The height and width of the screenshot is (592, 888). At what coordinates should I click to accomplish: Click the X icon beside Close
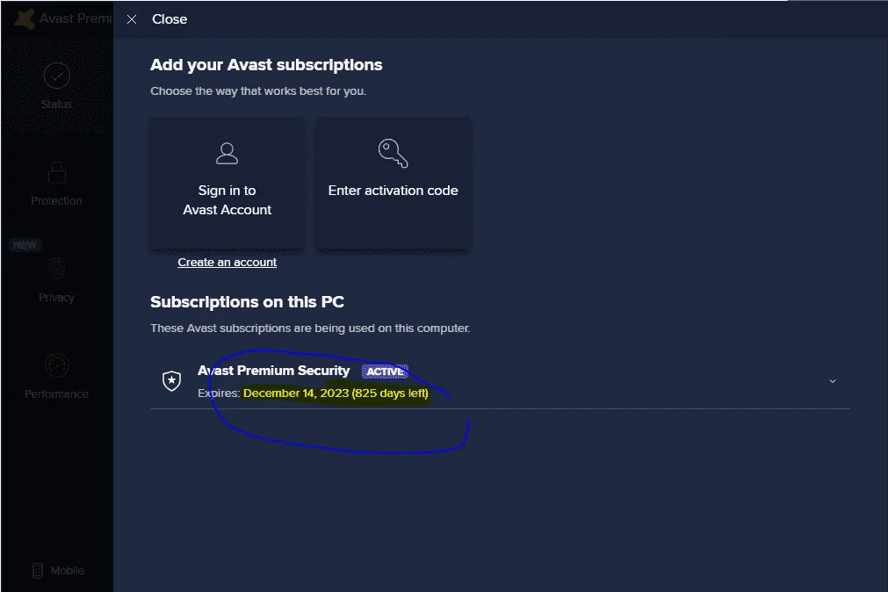pos(132,19)
